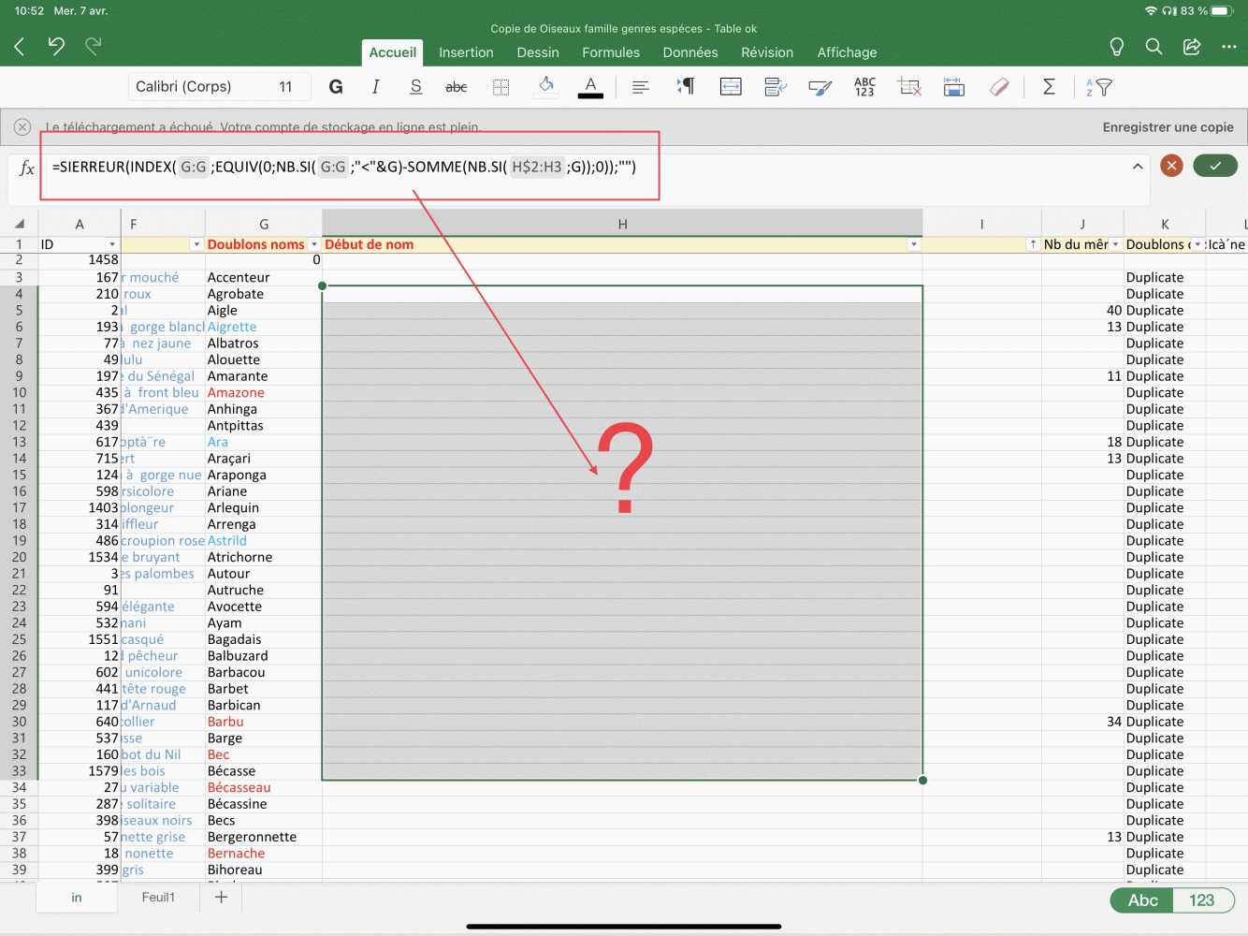Open the Feuil1 sheet tab
This screenshot has width=1248, height=936.
(x=158, y=897)
